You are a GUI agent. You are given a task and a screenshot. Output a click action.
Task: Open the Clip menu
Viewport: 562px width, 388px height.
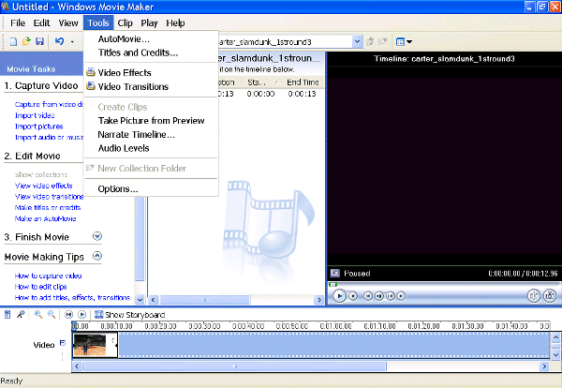click(126, 22)
